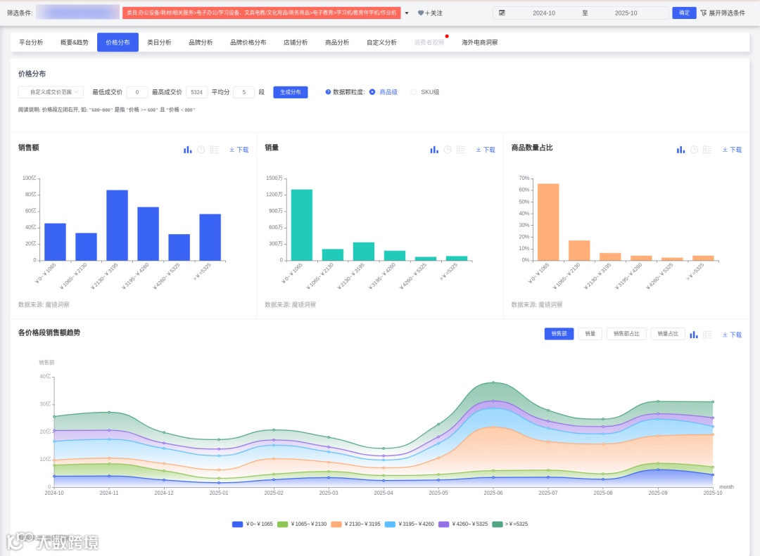Switch 销量 chart to pie view icon
The height and width of the screenshot is (556, 760).
pos(448,150)
